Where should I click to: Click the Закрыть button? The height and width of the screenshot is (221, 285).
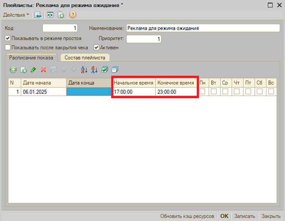coord(271,216)
